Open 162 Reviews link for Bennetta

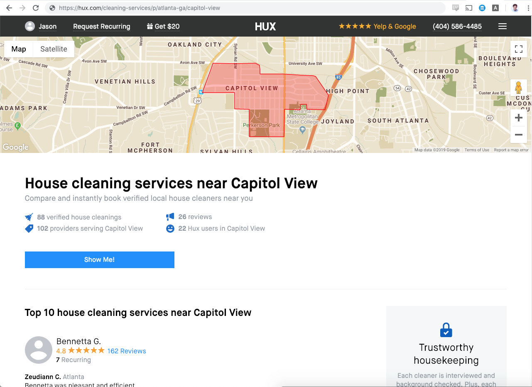click(127, 351)
